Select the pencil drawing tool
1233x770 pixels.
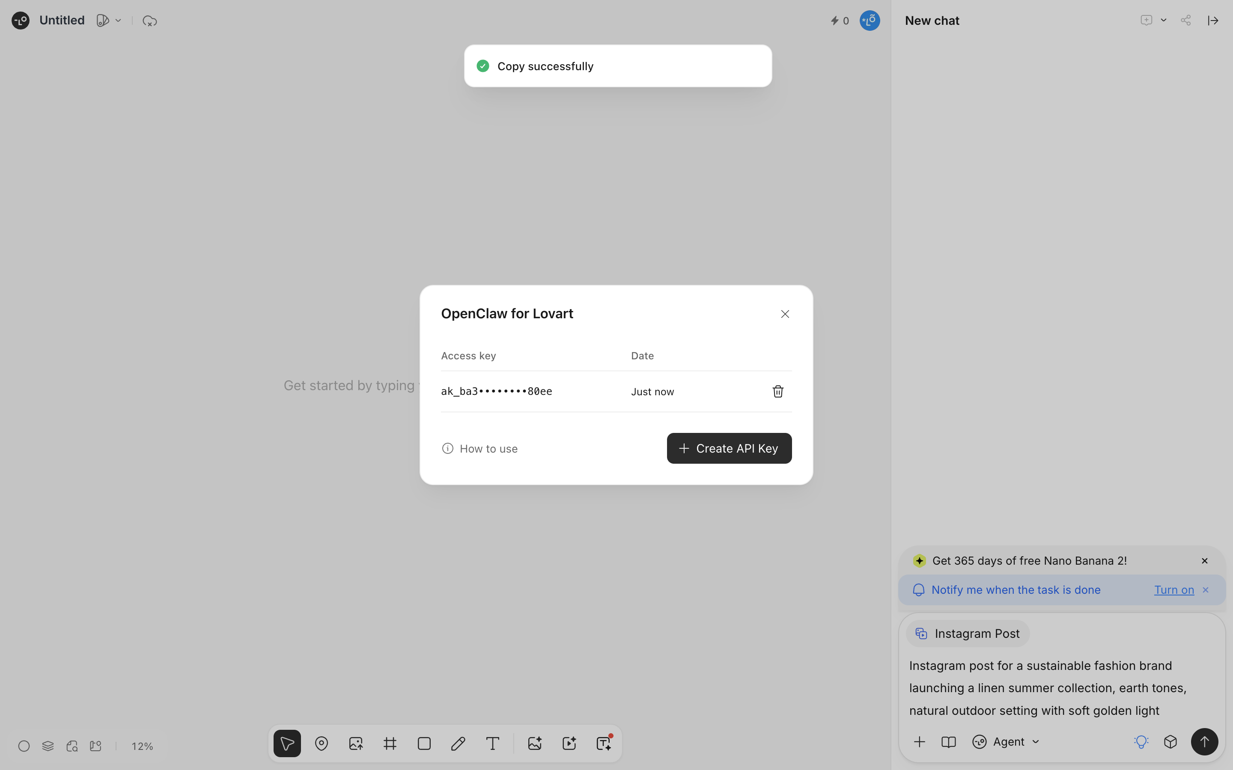pos(458,743)
